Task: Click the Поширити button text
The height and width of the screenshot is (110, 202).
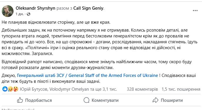Action: pos(172,100)
